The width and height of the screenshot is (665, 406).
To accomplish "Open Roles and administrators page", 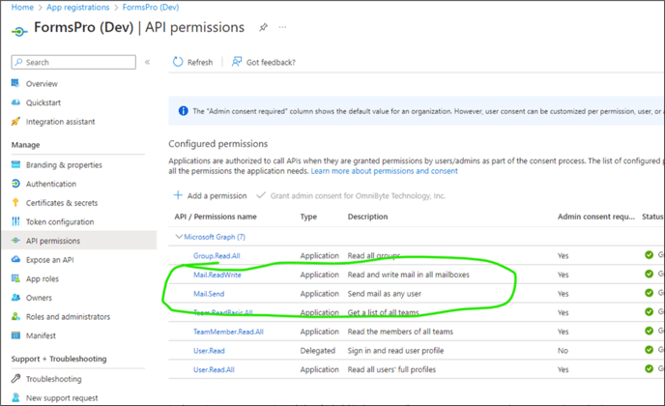I will (x=68, y=316).
